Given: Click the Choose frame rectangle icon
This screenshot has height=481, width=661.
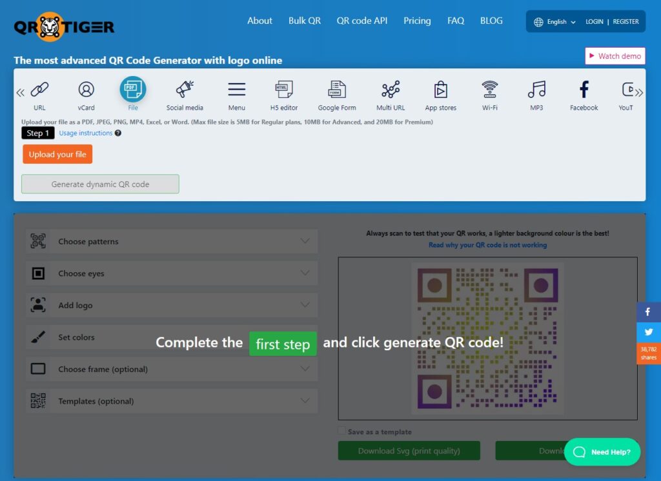Looking at the screenshot, I should 38,369.
